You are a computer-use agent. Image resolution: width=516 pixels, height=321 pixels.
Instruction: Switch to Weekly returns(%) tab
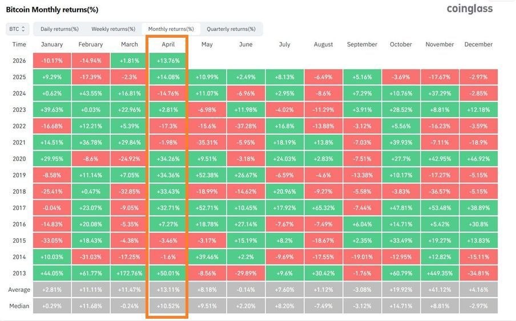coord(113,29)
